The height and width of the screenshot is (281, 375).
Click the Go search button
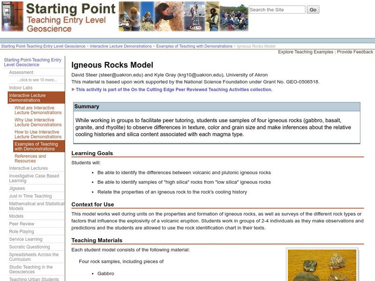(x=313, y=10)
